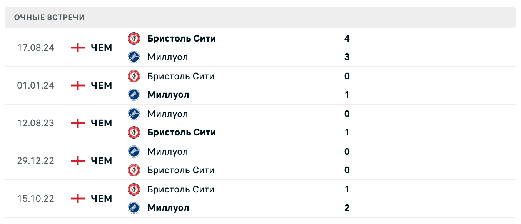Click the Bristol City club crest from 17.08.24
Viewport: 521px width, 224px height.
[x=134, y=38]
